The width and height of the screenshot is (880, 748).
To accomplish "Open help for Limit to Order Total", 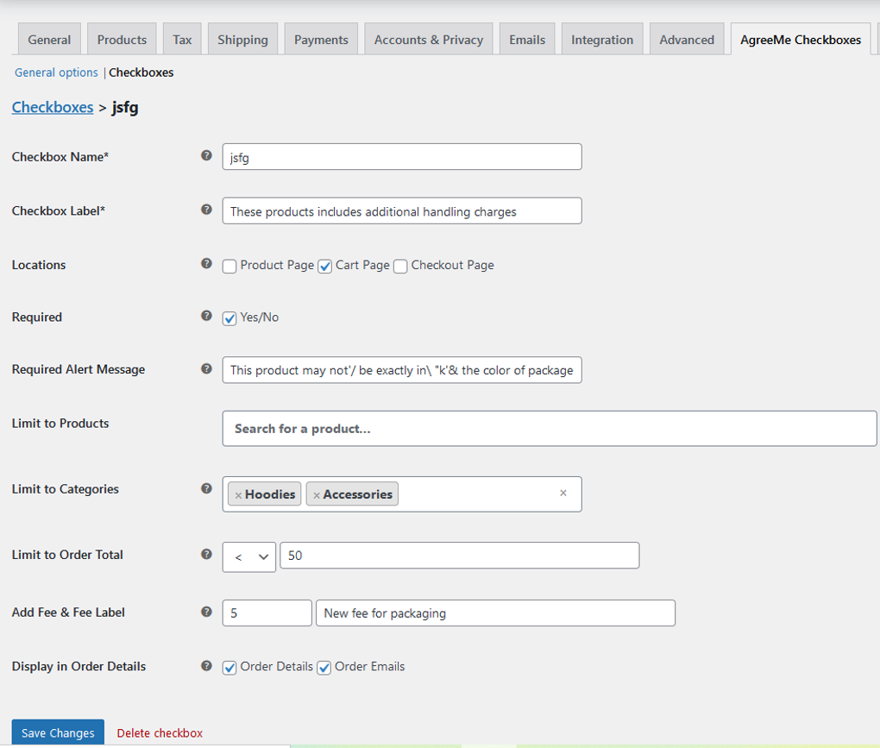I will pyautogui.click(x=206, y=553).
